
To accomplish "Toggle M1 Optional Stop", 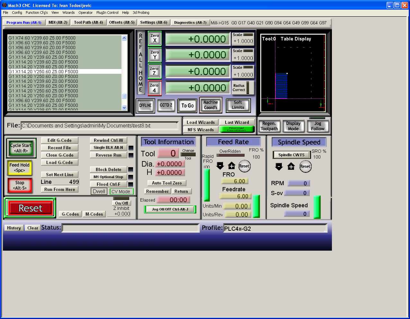I will point(108,177).
